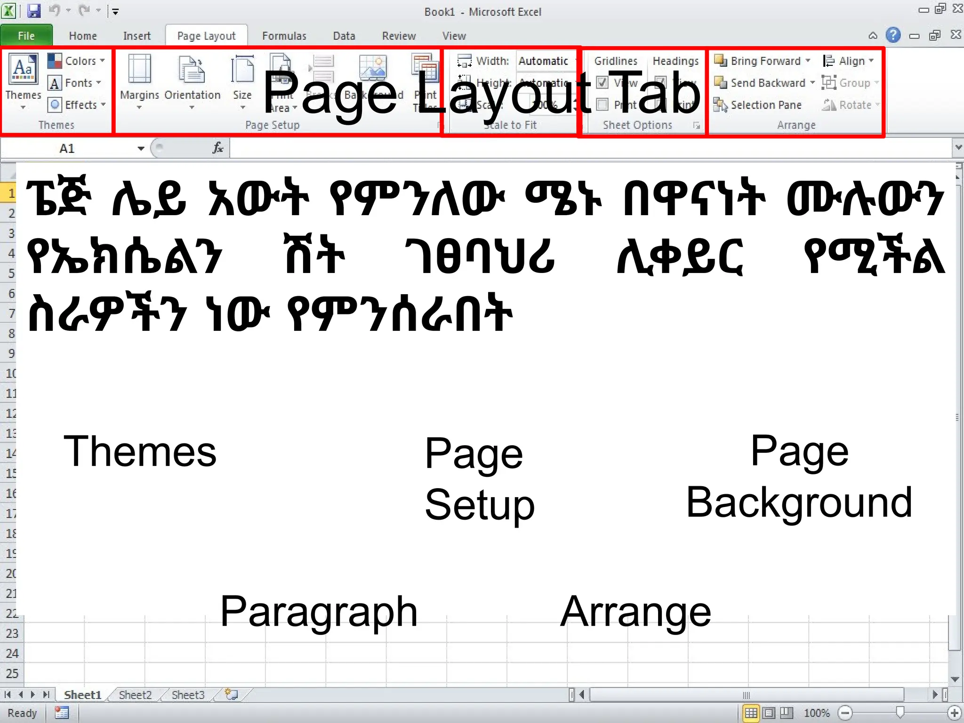Click Send Backward
964x723 pixels.
pyautogui.click(x=760, y=83)
